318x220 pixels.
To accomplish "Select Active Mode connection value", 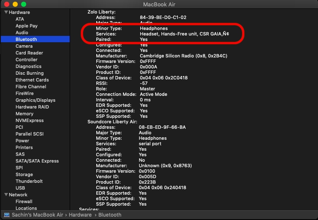I will (154, 94).
